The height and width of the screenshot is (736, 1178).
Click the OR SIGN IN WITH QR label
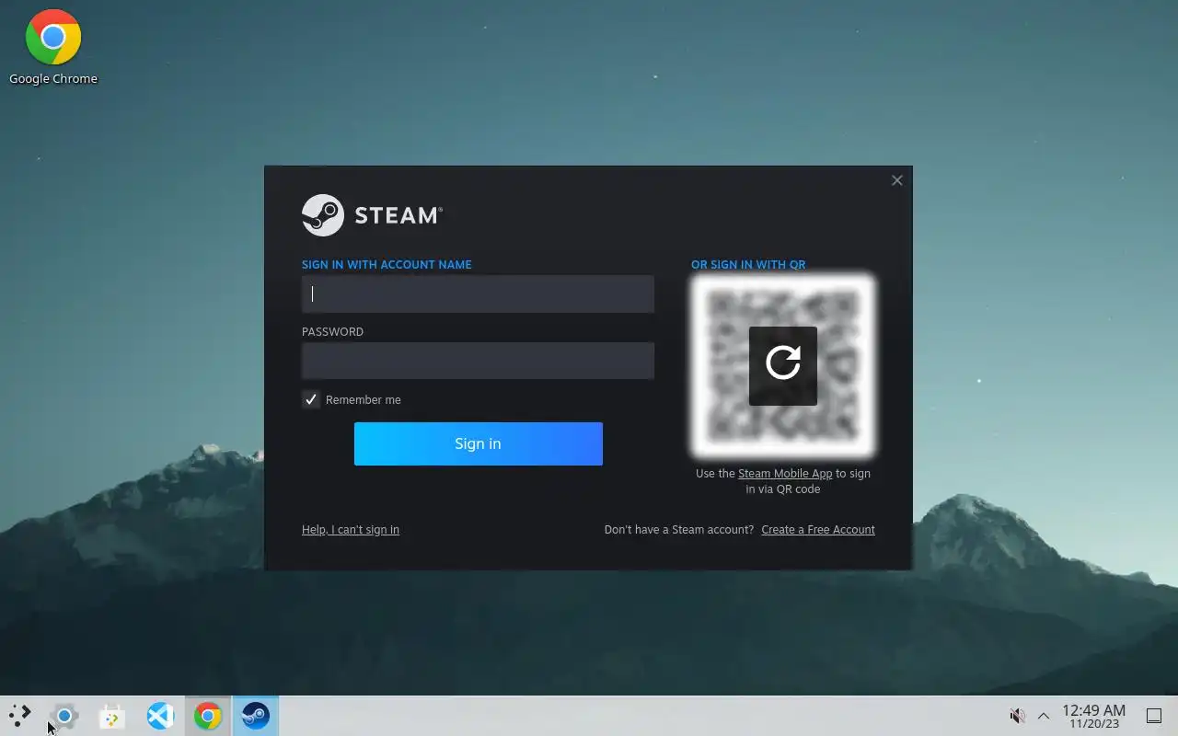point(748,265)
